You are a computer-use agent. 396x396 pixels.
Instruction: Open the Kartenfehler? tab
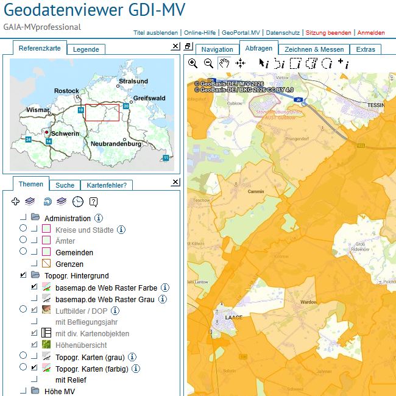(107, 185)
